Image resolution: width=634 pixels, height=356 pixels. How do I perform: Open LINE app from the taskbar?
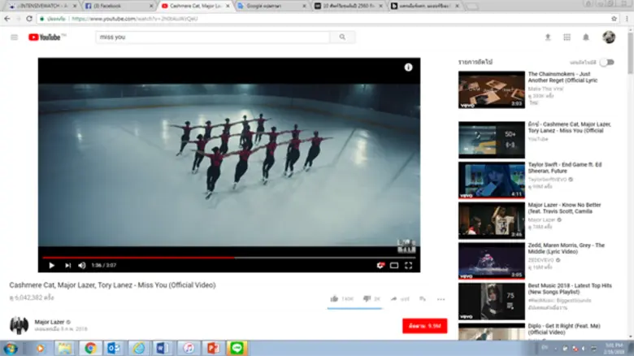[237, 349]
